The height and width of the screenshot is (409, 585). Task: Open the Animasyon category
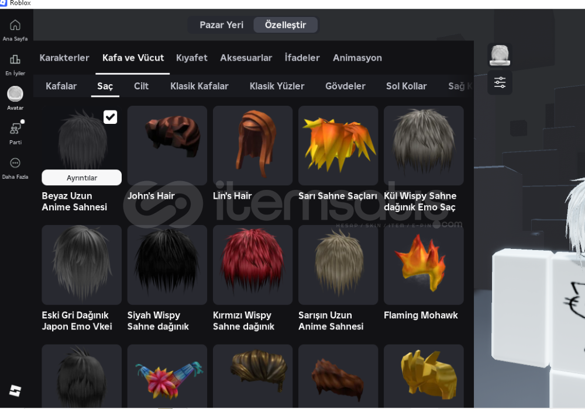(357, 58)
